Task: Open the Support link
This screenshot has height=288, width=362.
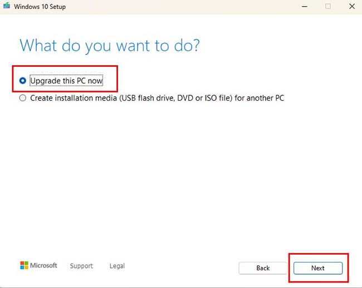Action: click(81, 266)
